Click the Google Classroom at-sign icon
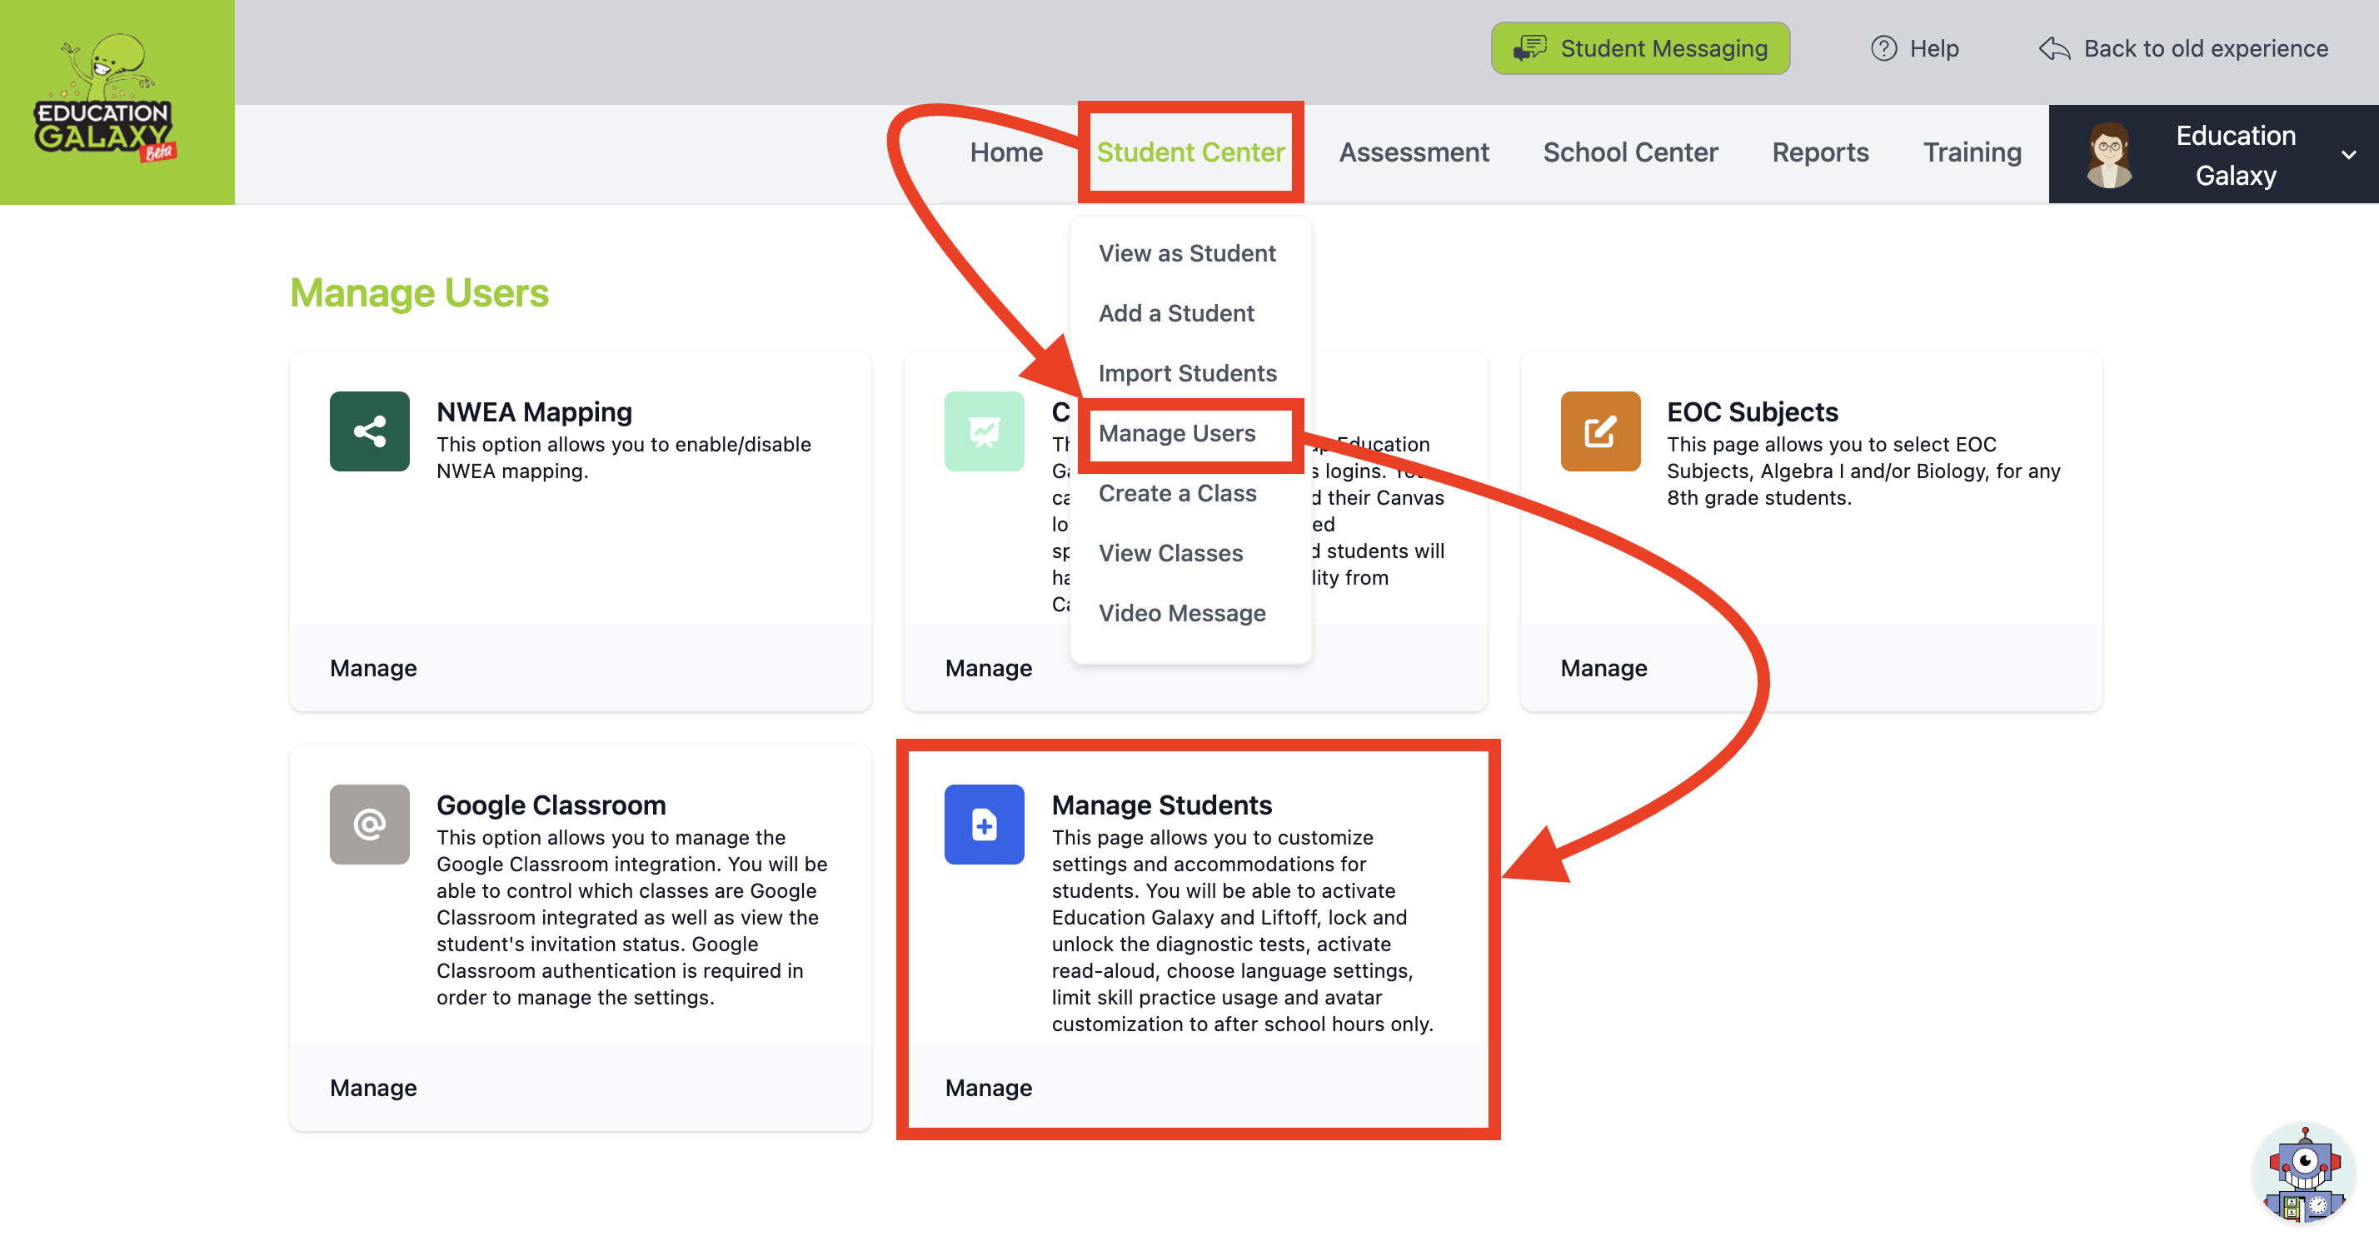 point(369,825)
